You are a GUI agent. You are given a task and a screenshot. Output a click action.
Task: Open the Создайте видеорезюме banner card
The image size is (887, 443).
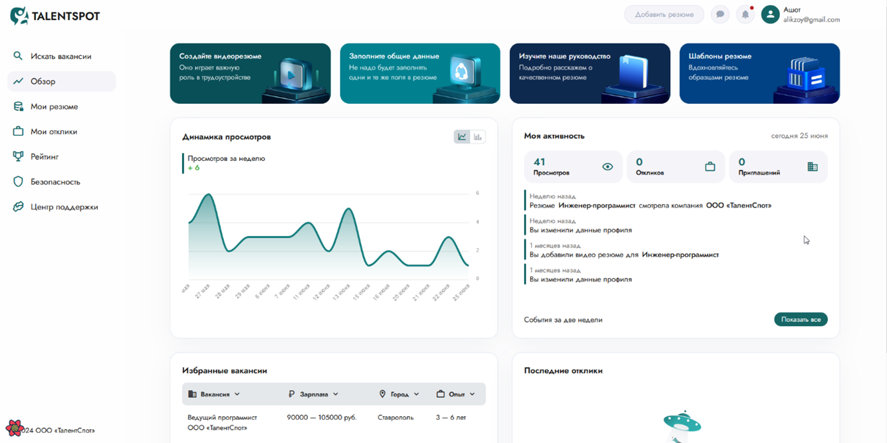(x=250, y=73)
